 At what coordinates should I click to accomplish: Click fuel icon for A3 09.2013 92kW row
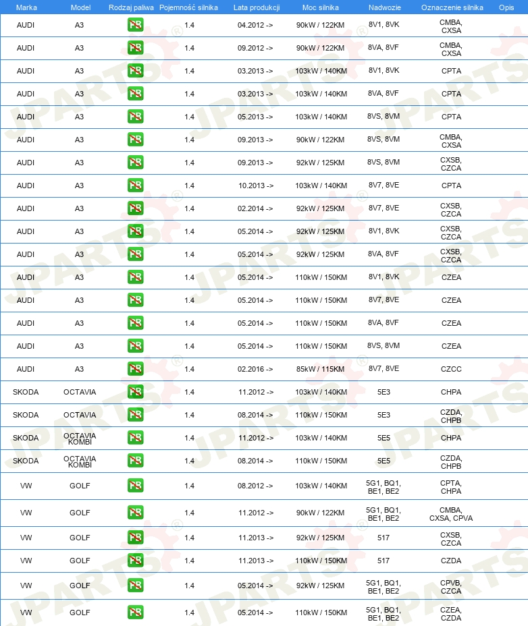tap(136, 163)
